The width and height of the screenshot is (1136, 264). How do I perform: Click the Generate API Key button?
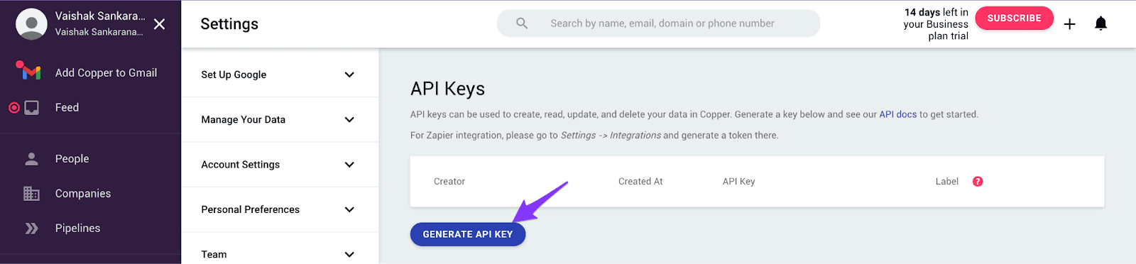468,234
